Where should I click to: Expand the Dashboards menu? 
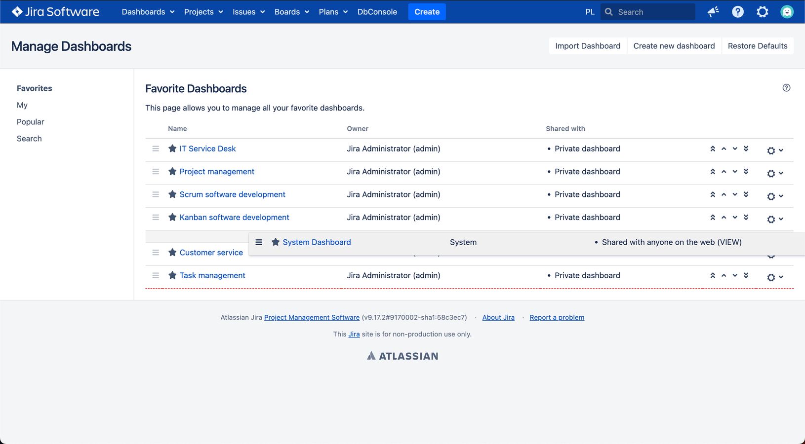[148, 12]
